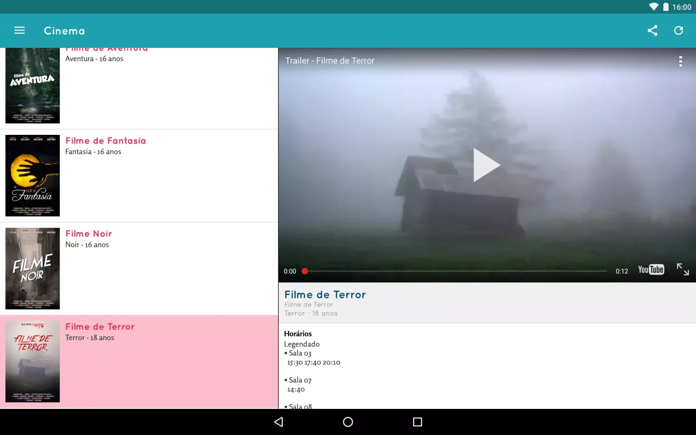Tap the Fantasia poster thumbnail
This screenshot has width=696, height=435.
[32, 175]
